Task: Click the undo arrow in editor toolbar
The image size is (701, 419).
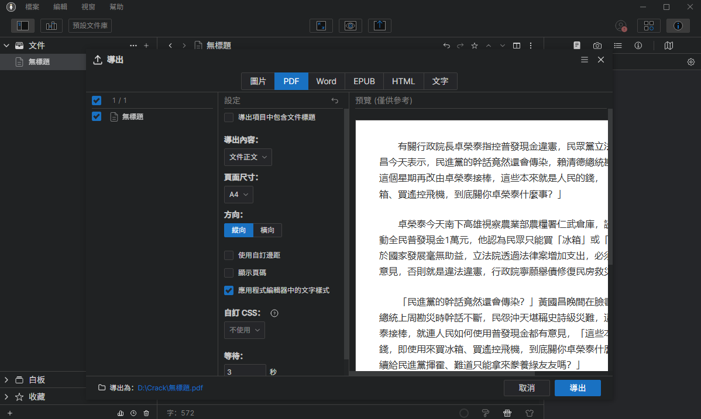Action: point(446,46)
